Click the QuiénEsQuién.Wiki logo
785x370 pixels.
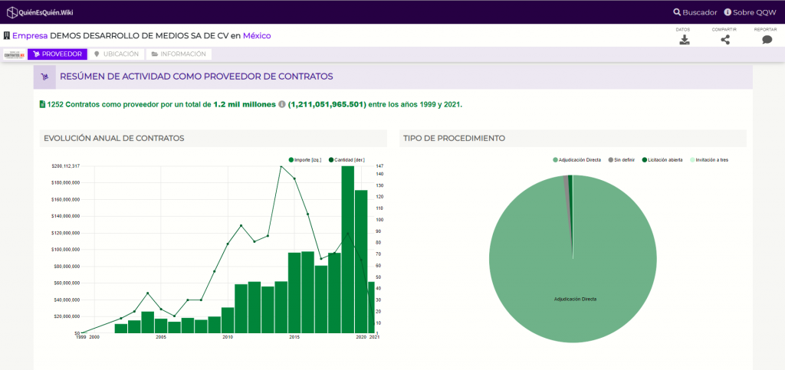click(35, 12)
